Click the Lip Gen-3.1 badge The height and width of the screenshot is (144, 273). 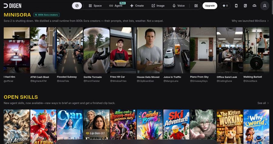tap(96, 133)
